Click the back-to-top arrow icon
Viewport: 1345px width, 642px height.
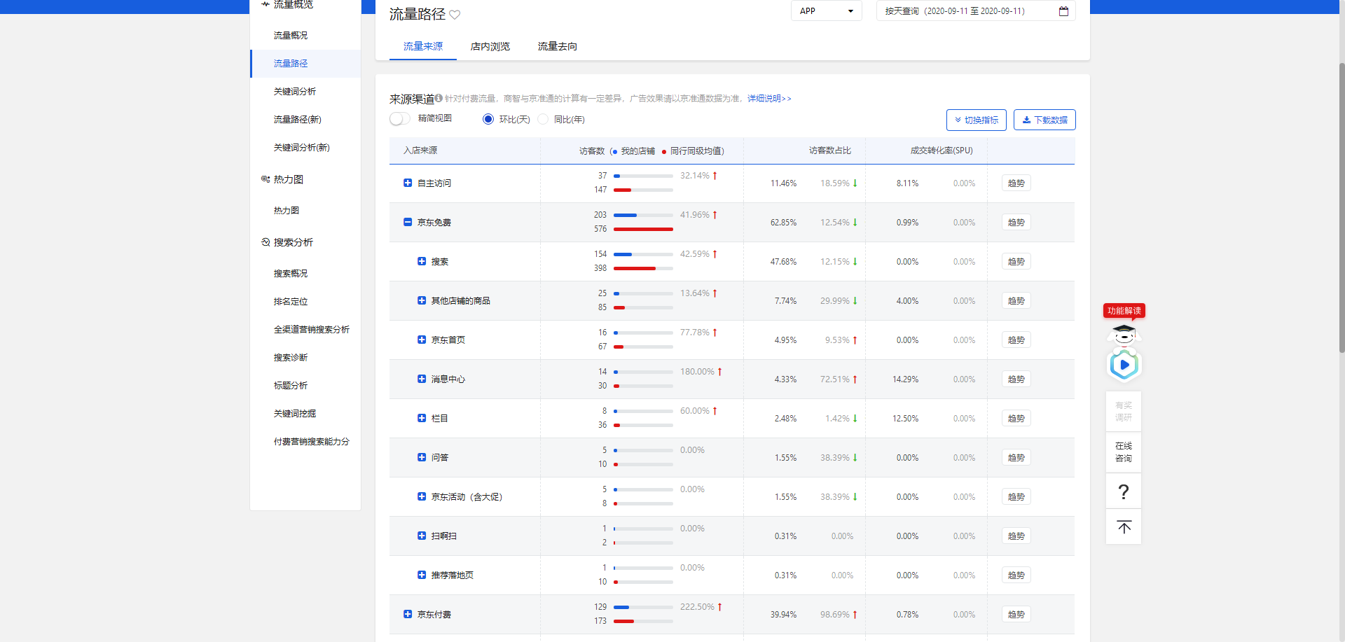1124,526
